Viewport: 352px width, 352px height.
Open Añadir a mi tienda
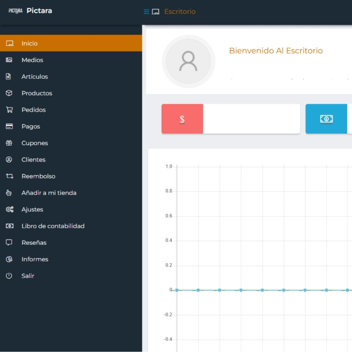49,193
